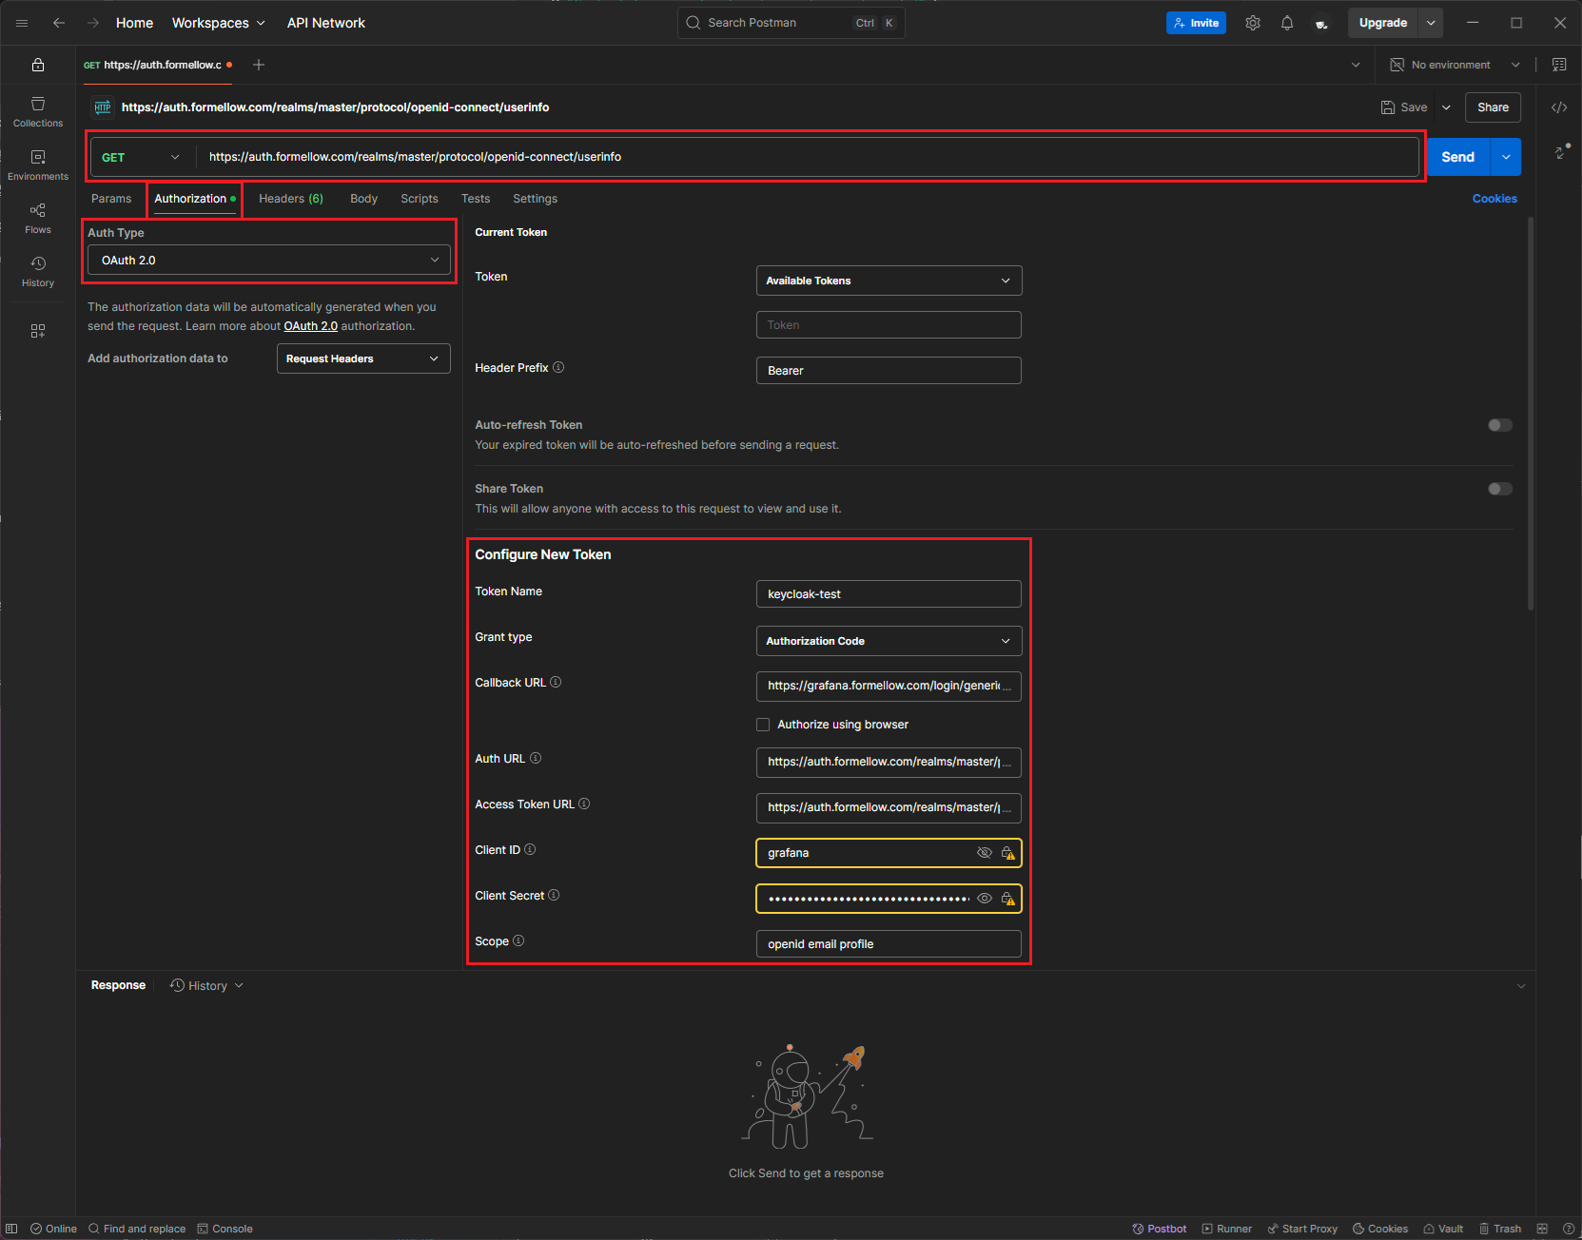Switch to the Body tab
Screen dimensions: 1582x1240
pos(363,199)
